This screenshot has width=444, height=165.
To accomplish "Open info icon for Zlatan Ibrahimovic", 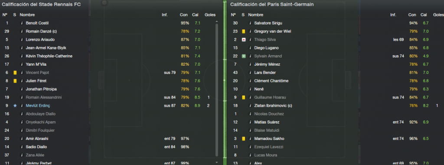I will (x=250, y=105).
